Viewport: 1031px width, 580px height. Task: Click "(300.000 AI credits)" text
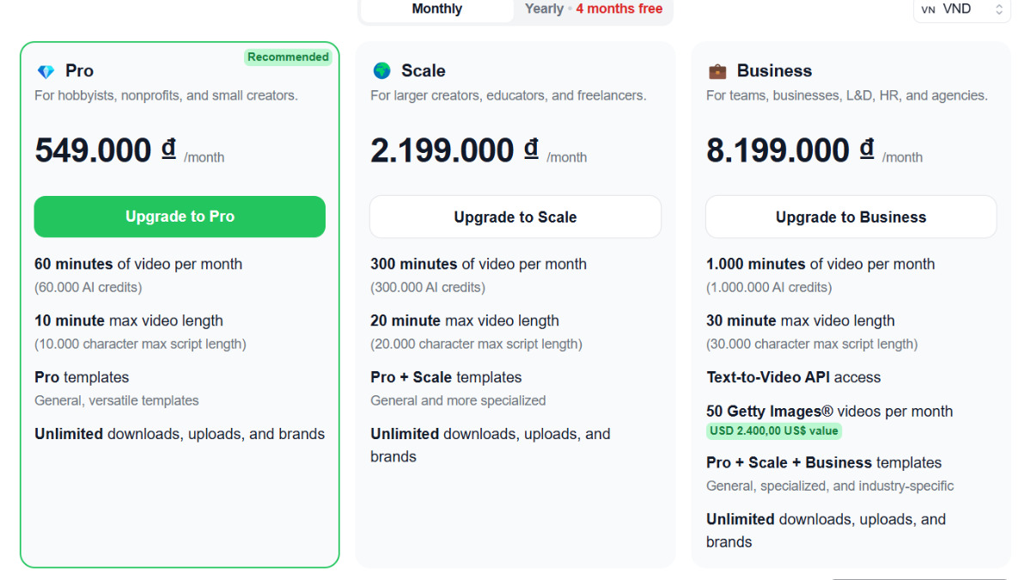[428, 287]
